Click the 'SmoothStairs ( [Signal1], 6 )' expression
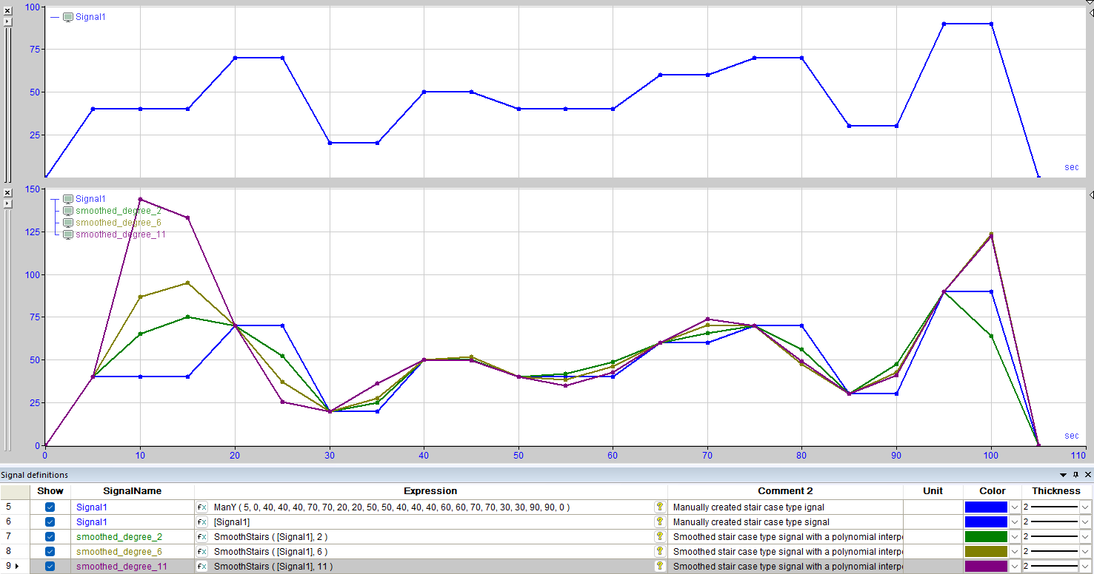 click(270, 552)
